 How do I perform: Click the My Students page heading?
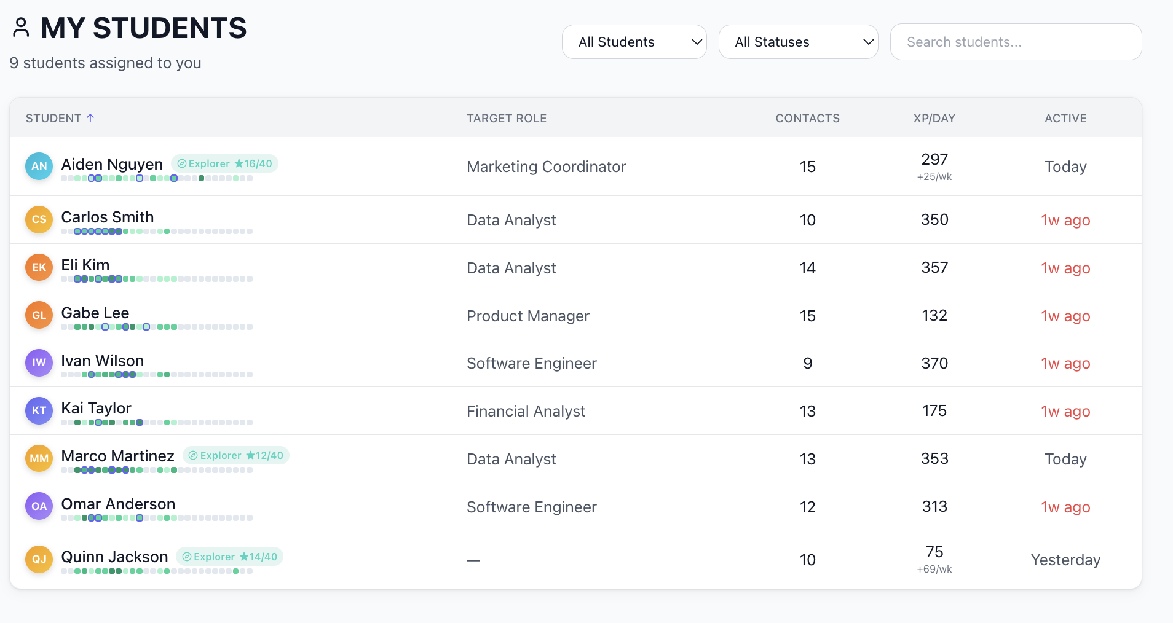pos(143,28)
